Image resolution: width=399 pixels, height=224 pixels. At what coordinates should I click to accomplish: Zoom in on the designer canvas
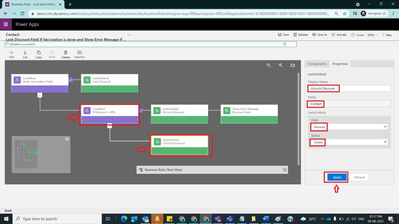tap(281, 65)
